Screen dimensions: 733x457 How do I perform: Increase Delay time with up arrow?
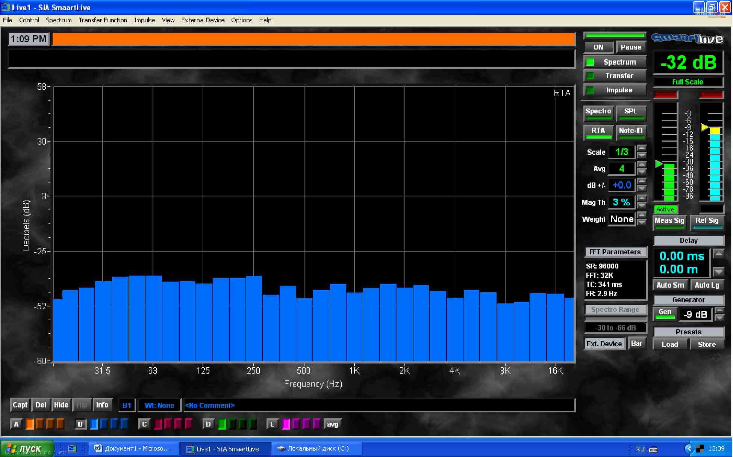[718, 253]
